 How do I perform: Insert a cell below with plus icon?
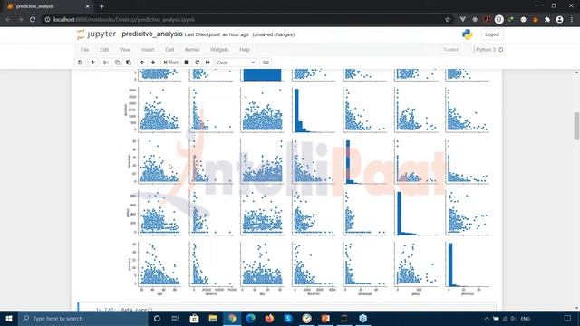point(92,62)
